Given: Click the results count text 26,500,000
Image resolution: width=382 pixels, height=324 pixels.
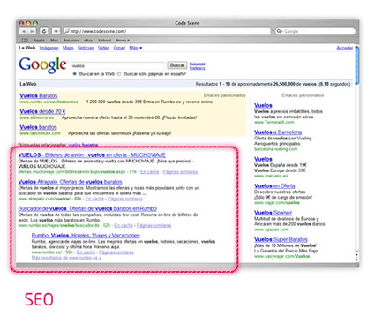Looking at the screenshot, I should click(284, 84).
